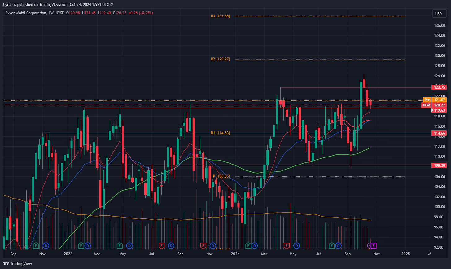Select the dividend D marker right of May 2024
The image size is (451, 269).
(296, 246)
